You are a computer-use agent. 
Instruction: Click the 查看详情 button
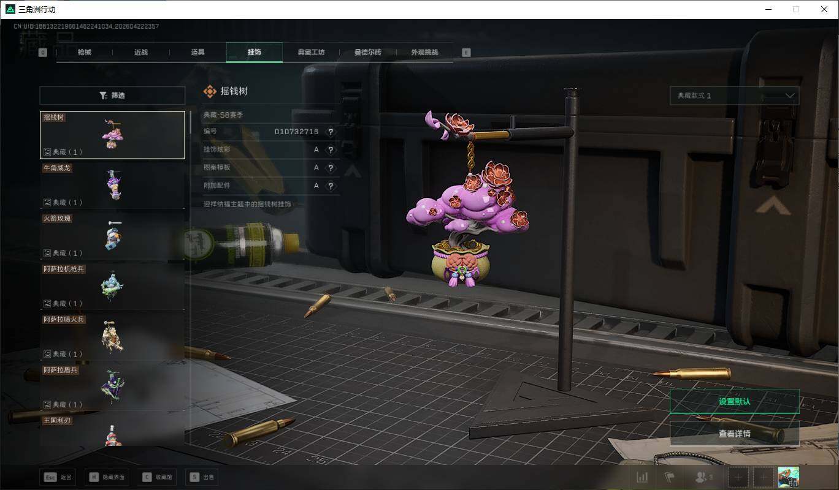734,434
